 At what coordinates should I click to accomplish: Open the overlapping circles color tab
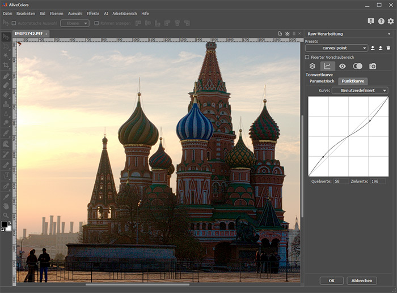click(357, 66)
